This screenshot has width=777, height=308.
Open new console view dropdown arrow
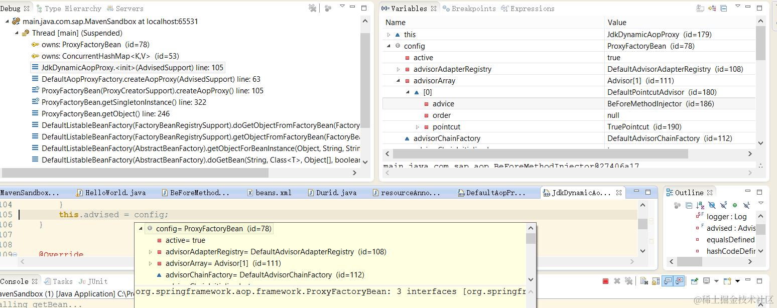click(x=738, y=281)
